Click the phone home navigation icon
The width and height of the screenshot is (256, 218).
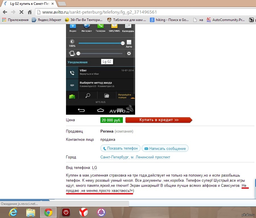pyautogui.click(x=100, y=110)
